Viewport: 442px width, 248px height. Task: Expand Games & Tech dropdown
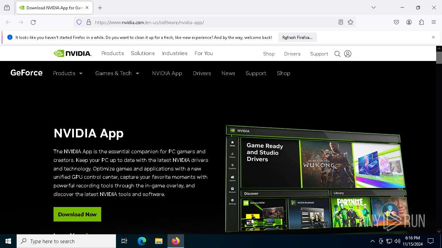117,73
